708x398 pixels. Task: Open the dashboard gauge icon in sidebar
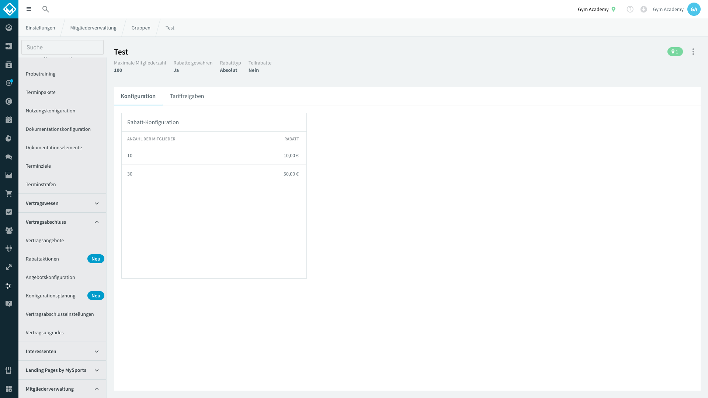(x=9, y=28)
